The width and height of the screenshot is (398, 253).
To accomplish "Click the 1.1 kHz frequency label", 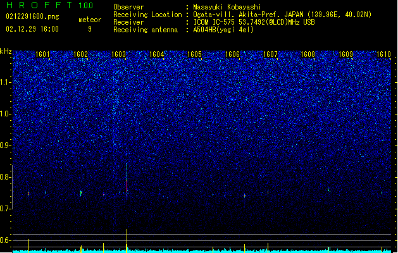I will [6, 82].
